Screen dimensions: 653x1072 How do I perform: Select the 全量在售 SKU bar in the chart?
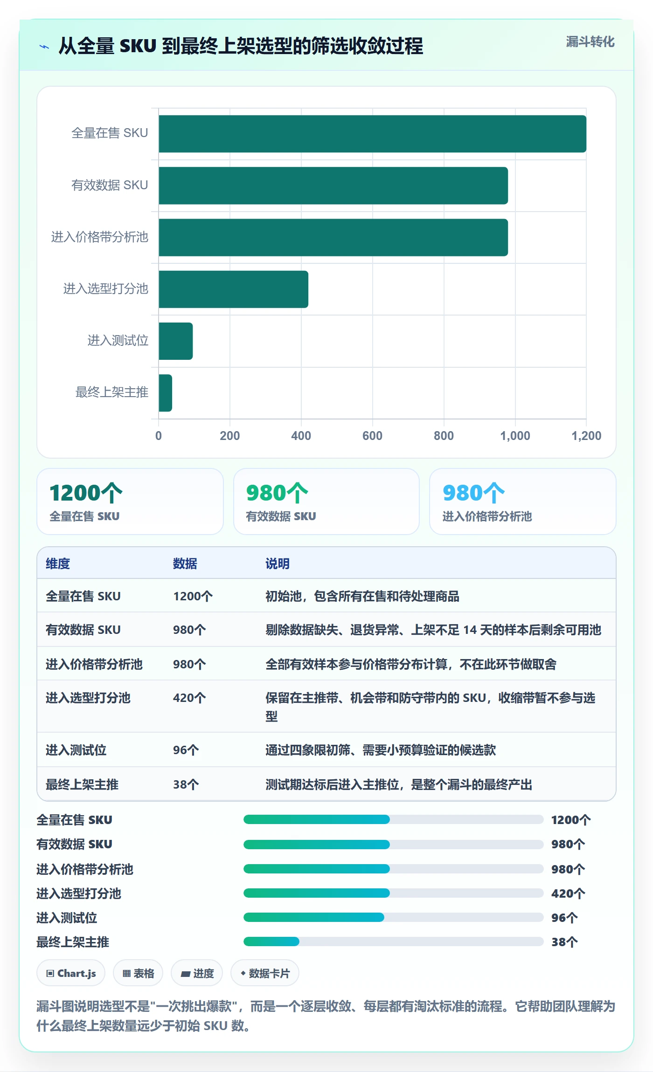click(372, 134)
